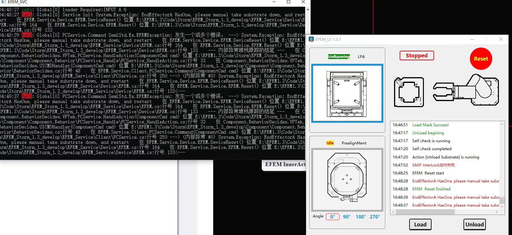
Task: Select the 0° angle option
Action: pos(332,217)
